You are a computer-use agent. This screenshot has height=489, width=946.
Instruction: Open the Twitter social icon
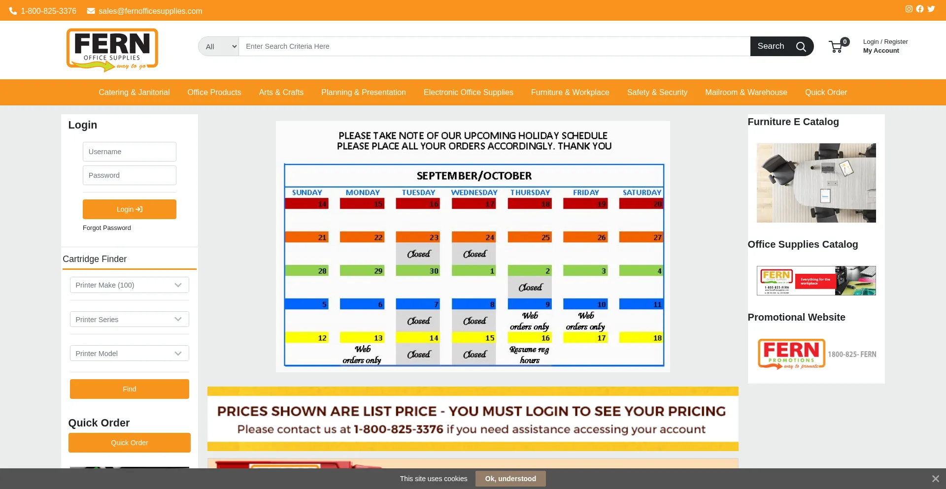point(931,9)
